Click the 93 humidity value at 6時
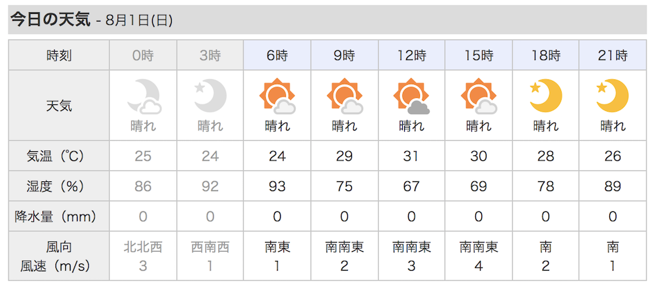 [278, 186]
